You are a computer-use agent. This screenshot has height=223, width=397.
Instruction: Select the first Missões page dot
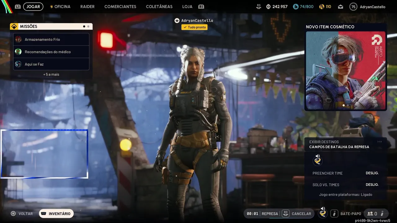(84, 26)
